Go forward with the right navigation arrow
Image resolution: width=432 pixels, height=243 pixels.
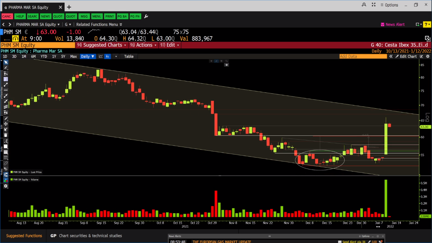10,24
